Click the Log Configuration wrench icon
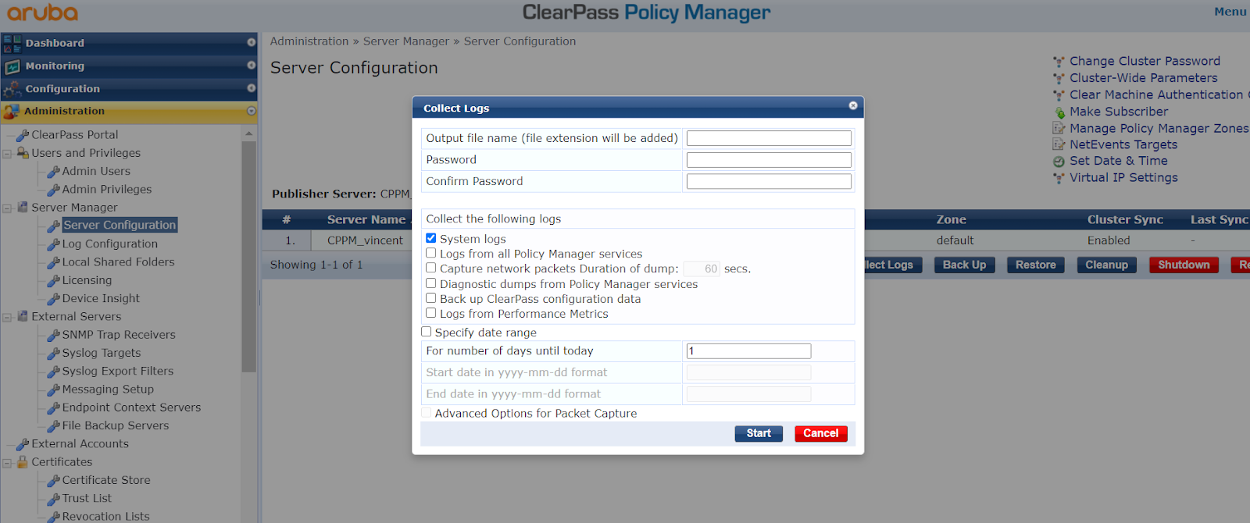 coord(53,244)
